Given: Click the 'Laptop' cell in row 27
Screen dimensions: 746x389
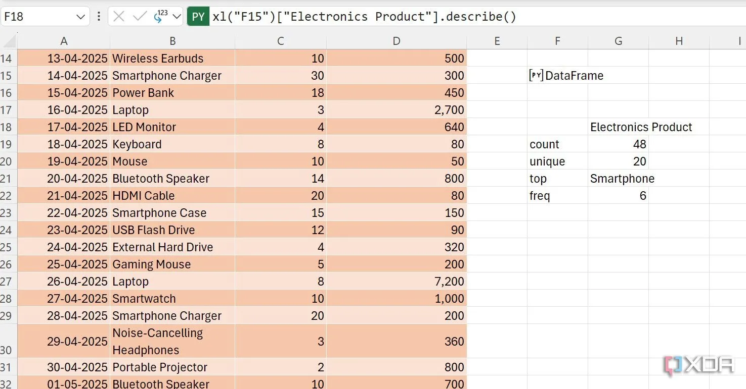Looking at the screenshot, I should (x=172, y=282).
